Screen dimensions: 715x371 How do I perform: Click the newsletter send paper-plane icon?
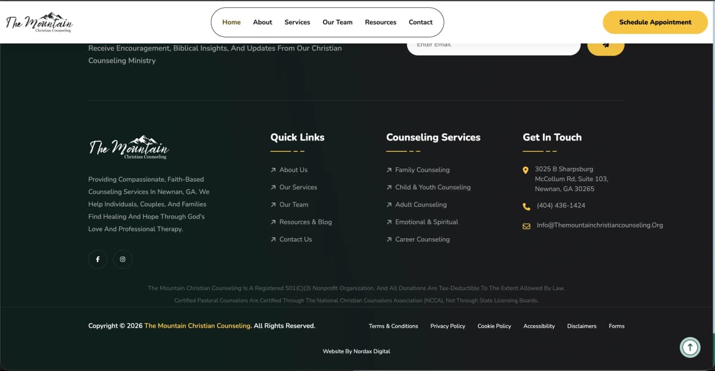pyautogui.click(x=606, y=45)
